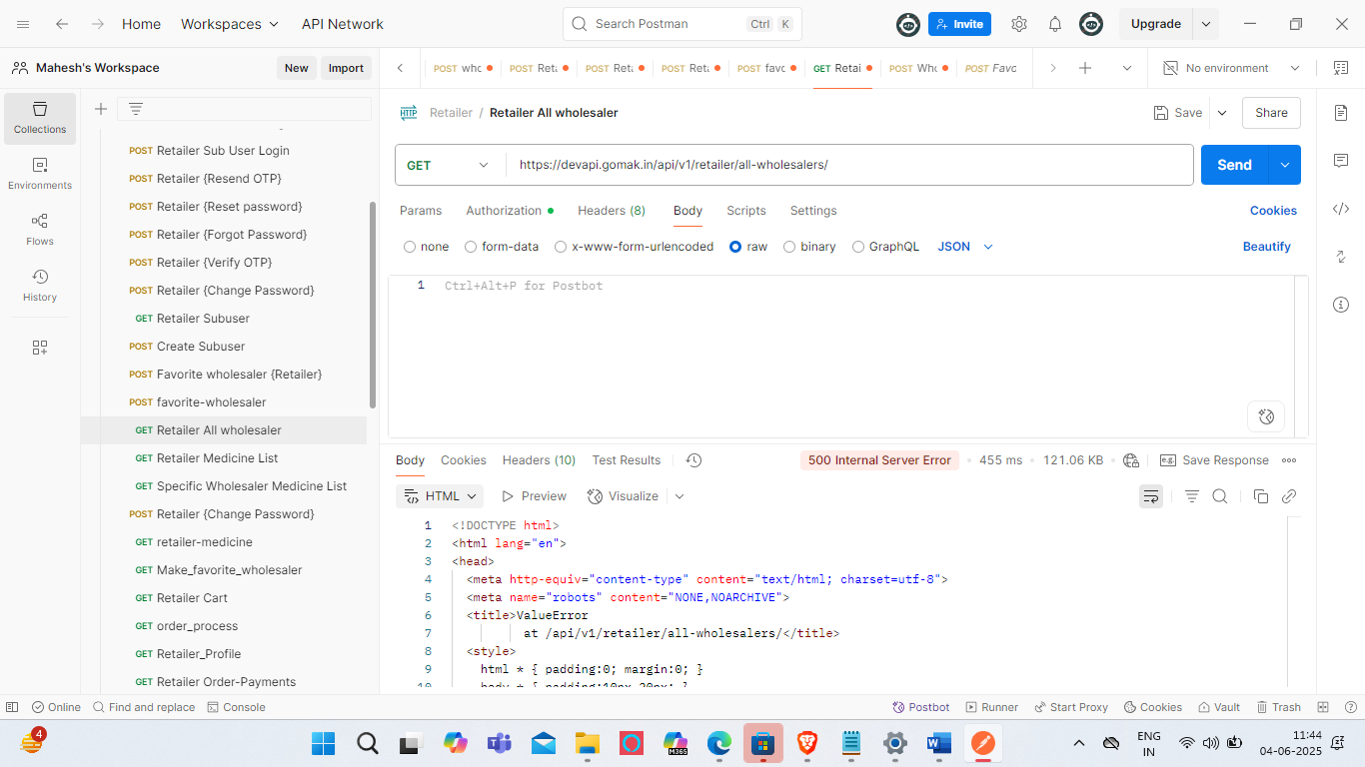The height and width of the screenshot is (767, 1365).
Task: Open Postbot in the status bar
Action: 920,707
